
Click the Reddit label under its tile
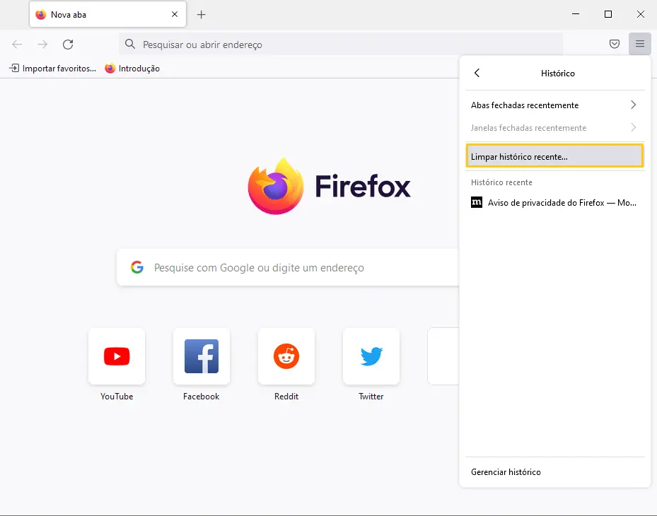[x=286, y=397]
